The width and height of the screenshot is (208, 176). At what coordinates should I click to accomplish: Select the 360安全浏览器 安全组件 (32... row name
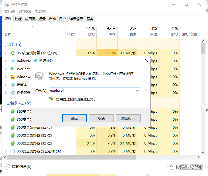pyautogui.click(x=40, y=151)
